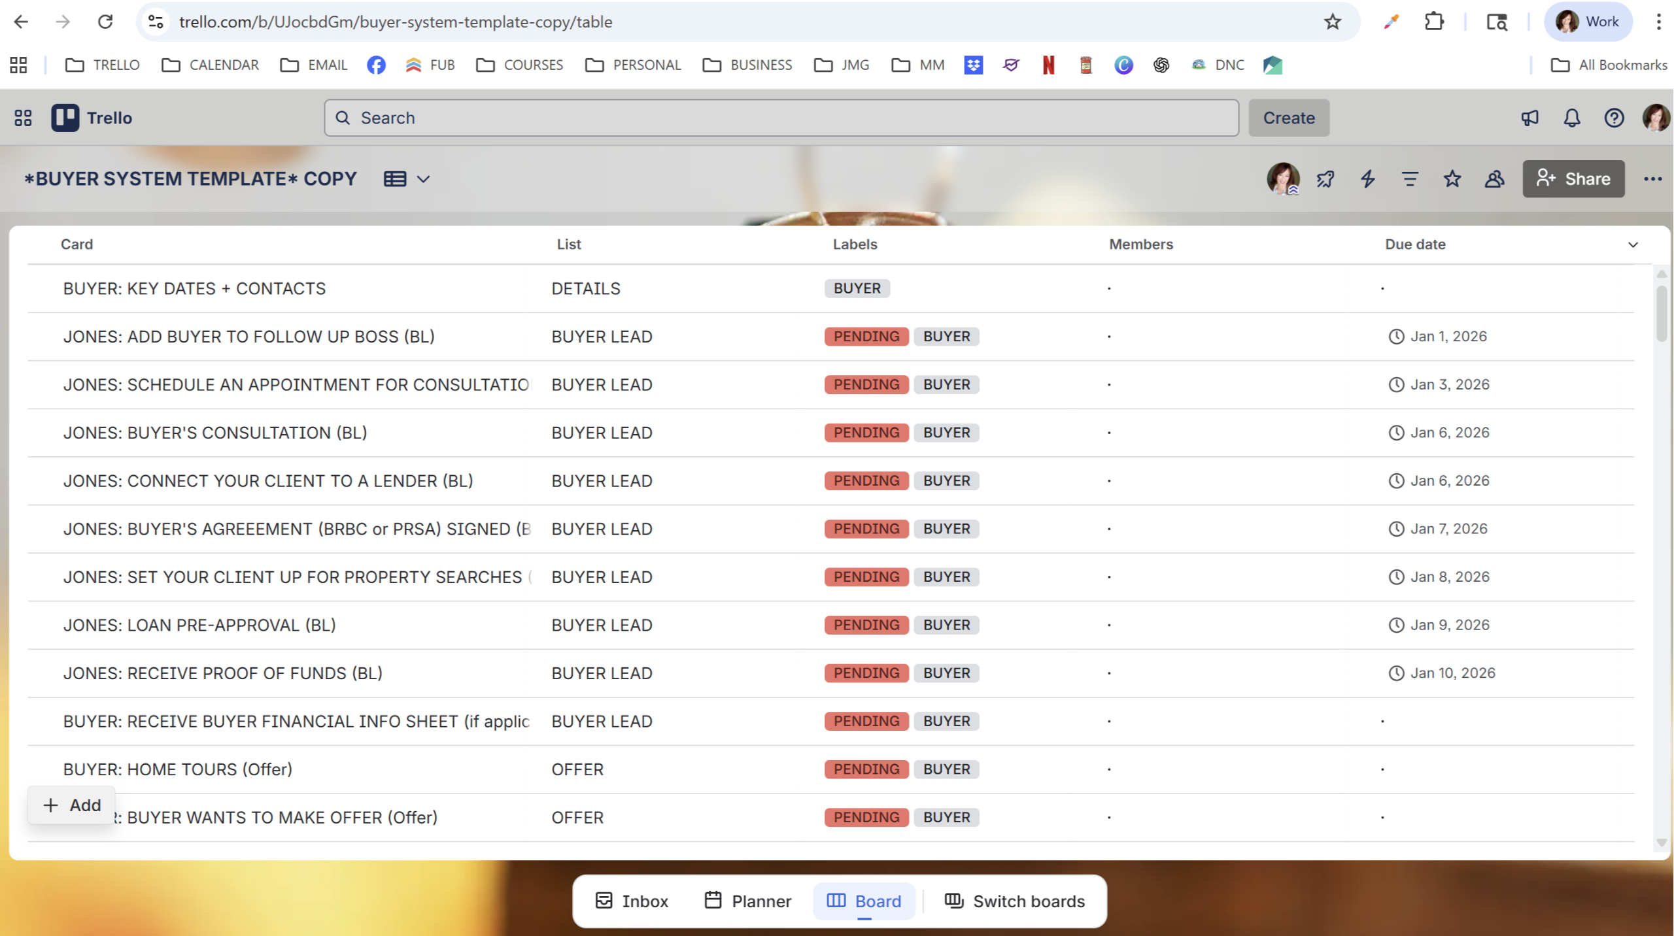Click PENDING label on LOAN PRE-APPROVAL row
The image size is (1674, 936).
pos(866,625)
